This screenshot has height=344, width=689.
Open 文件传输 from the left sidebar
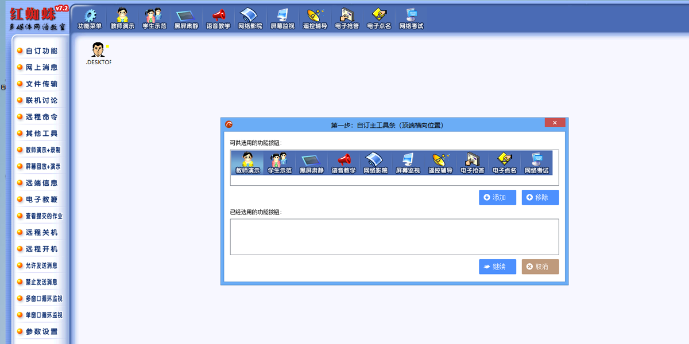[x=38, y=84]
